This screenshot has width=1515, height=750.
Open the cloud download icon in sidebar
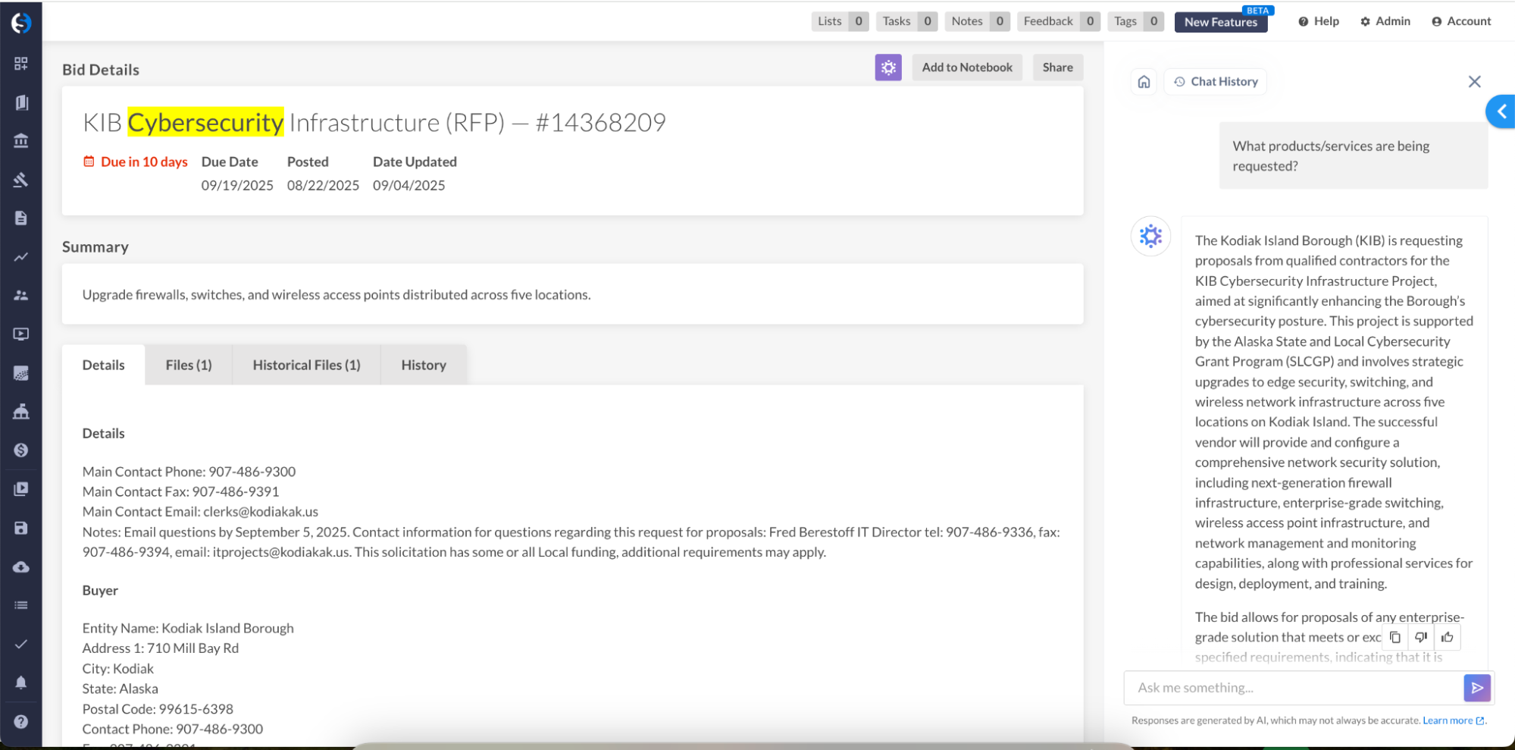coord(21,567)
